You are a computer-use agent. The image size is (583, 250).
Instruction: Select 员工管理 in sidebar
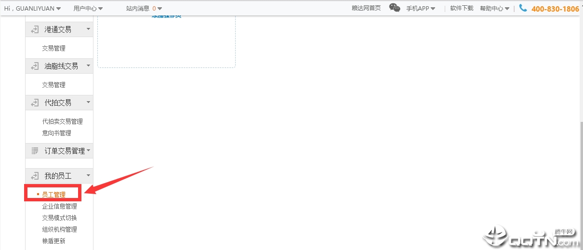53,195
